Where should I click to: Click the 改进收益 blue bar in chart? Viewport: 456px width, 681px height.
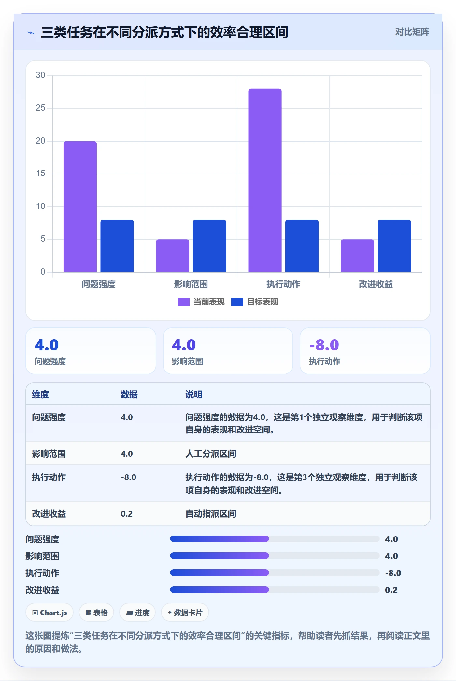click(x=394, y=246)
